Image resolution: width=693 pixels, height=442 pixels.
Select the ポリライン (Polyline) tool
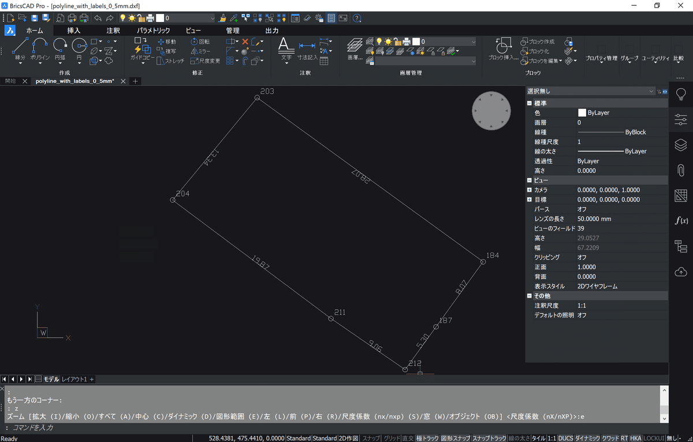pyautogui.click(x=40, y=48)
